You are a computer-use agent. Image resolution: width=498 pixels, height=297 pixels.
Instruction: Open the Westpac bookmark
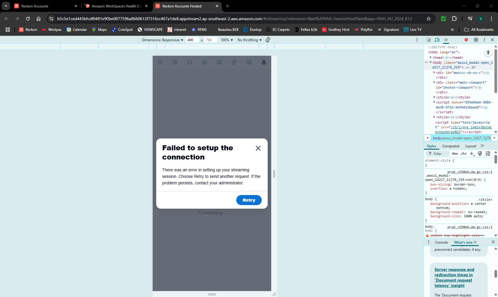coord(52,30)
